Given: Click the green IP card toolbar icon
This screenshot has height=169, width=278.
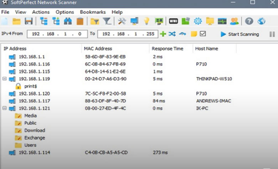Looking at the screenshot, I should (x=159, y=21).
